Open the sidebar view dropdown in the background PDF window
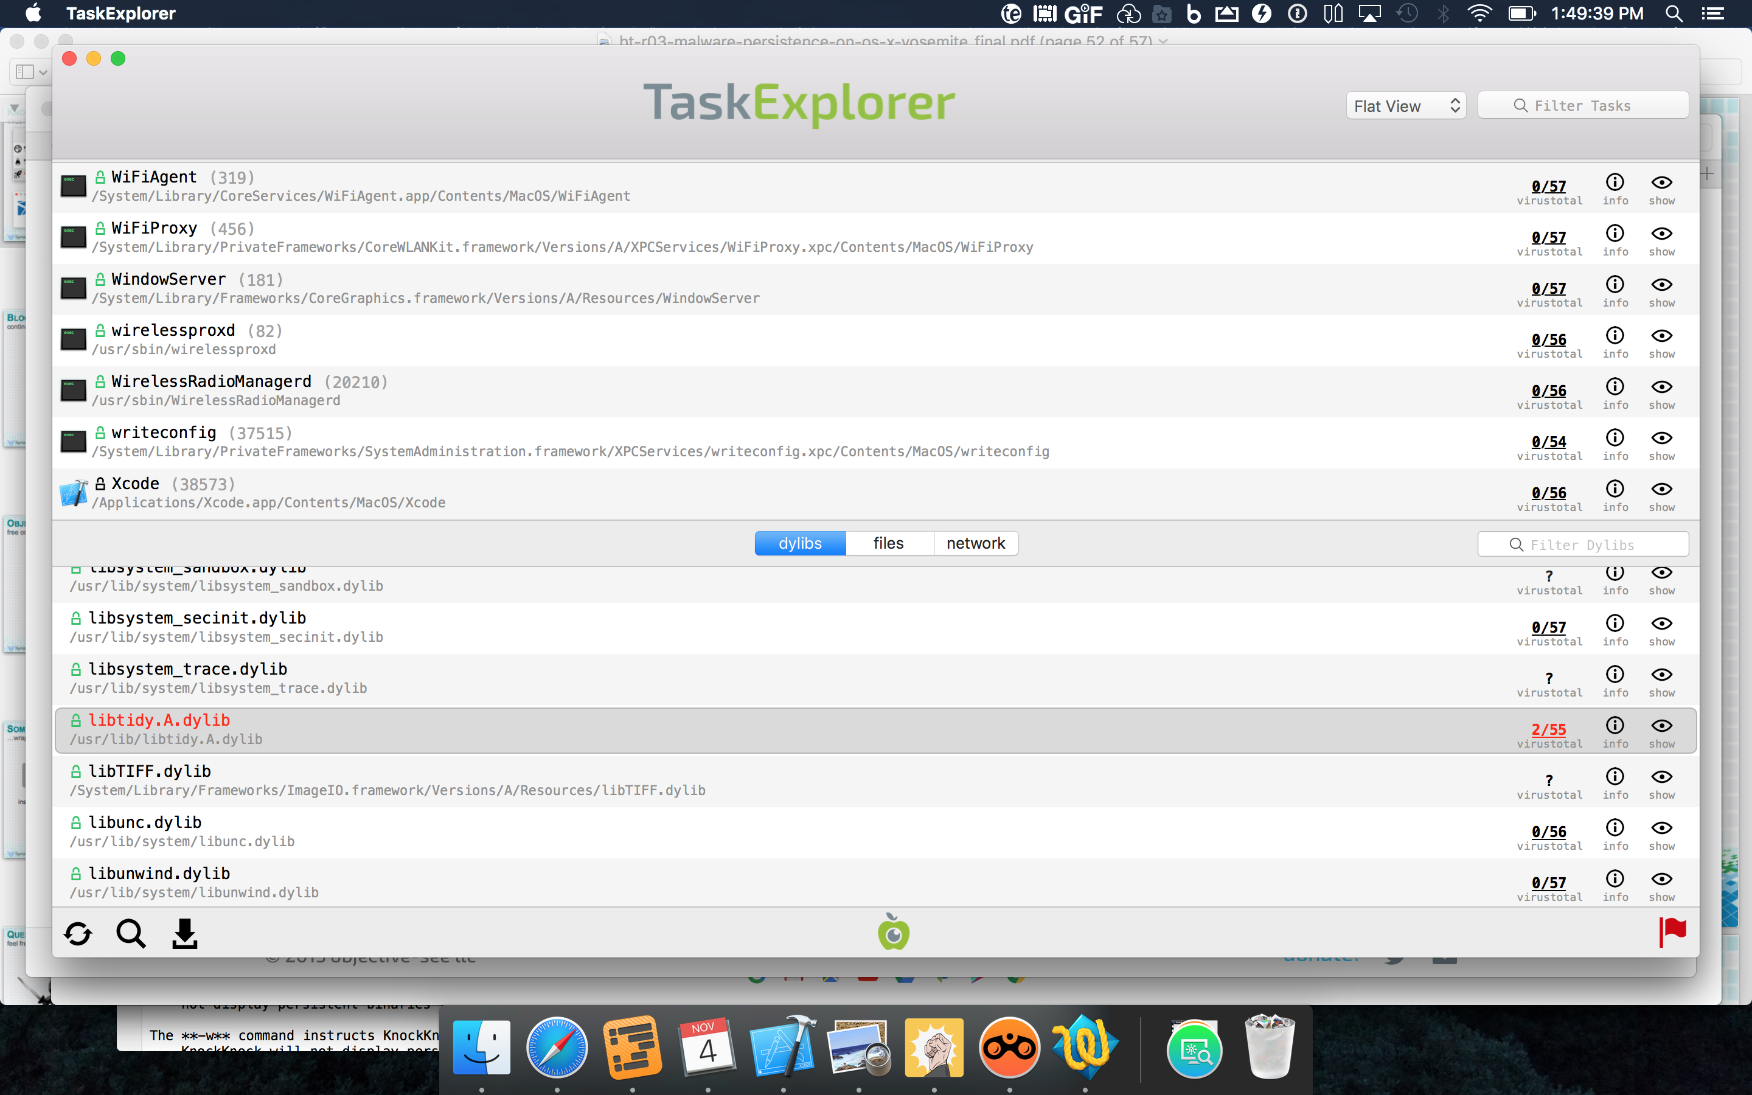This screenshot has width=1752, height=1095. click(x=32, y=72)
